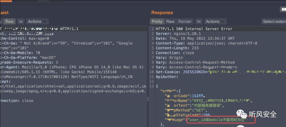
Task: Expand the response Actions menu
Action: [215, 22]
